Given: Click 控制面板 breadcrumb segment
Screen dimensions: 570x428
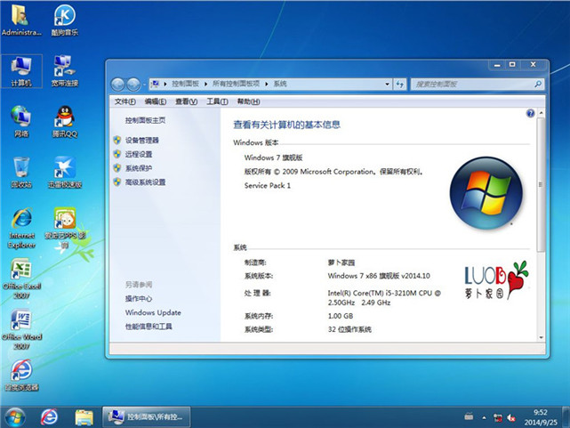Looking at the screenshot, I should coord(185,84).
